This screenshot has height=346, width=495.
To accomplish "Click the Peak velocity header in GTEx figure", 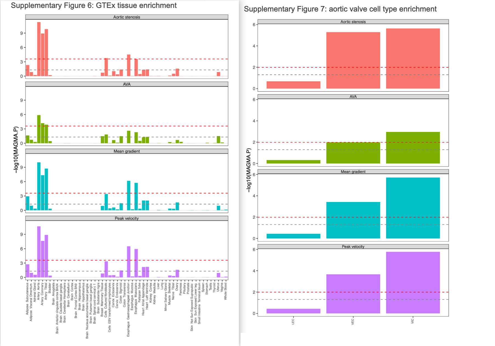I will pyautogui.click(x=127, y=218).
